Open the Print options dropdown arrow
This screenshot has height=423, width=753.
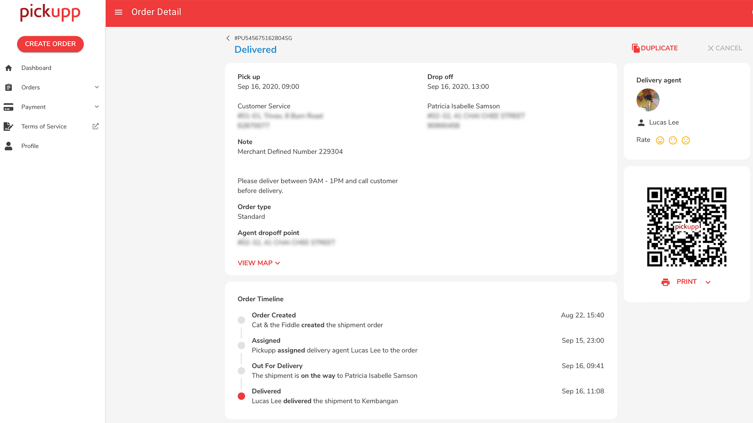point(708,282)
